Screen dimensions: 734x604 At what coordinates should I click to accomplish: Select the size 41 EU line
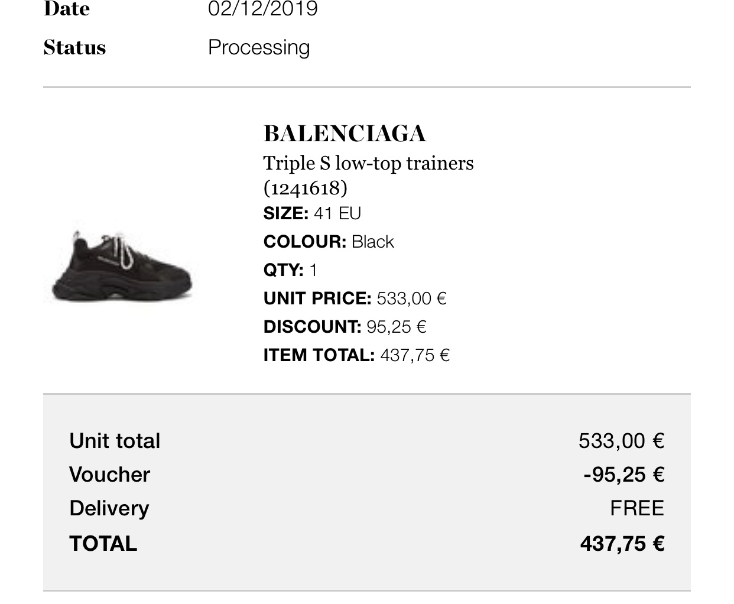(x=312, y=213)
